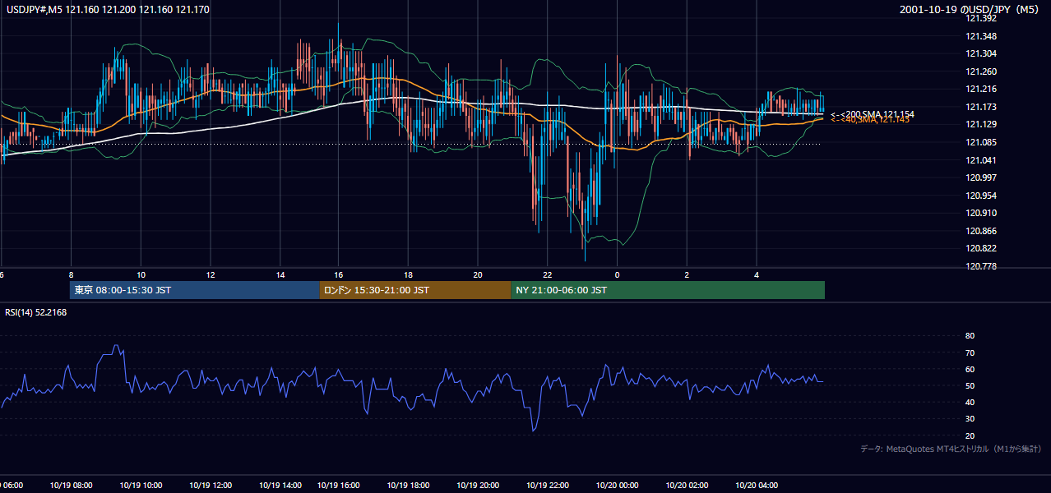Click the 200 SMA 121.154 label

point(873,114)
